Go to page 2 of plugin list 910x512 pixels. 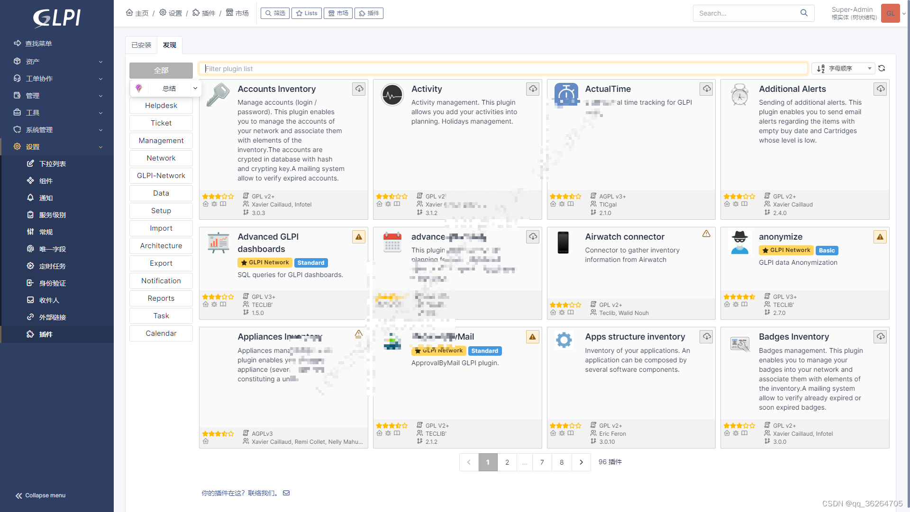(x=507, y=462)
